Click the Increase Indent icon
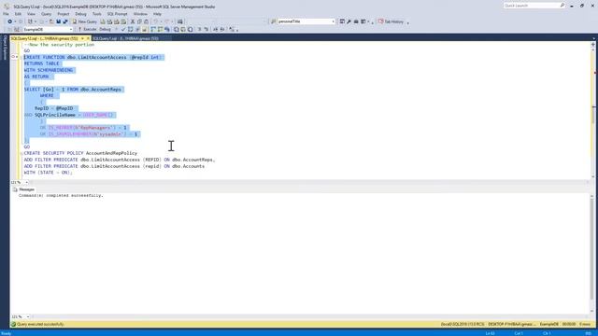 [222, 29]
